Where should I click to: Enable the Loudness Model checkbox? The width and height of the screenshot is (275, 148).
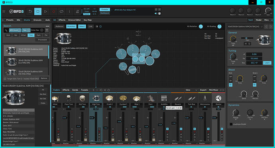point(231,124)
